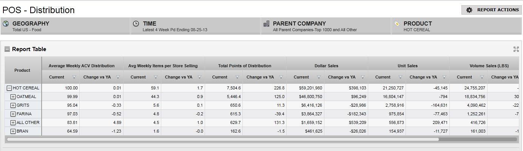Click the globe icon beside Geography
The width and height of the screenshot is (523, 151).
tap(6, 24)
